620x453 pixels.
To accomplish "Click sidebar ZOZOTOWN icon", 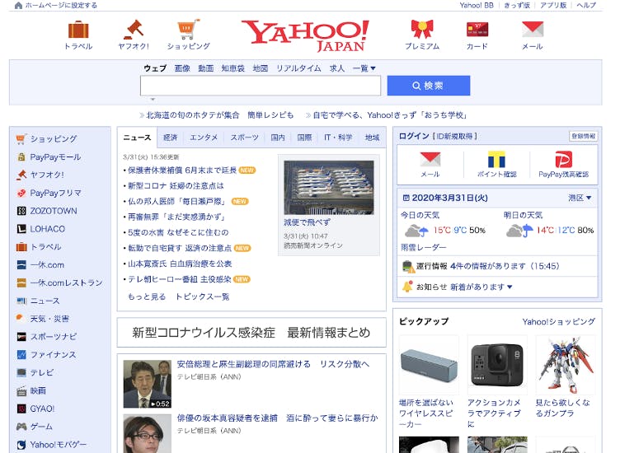I will [21, 211].
